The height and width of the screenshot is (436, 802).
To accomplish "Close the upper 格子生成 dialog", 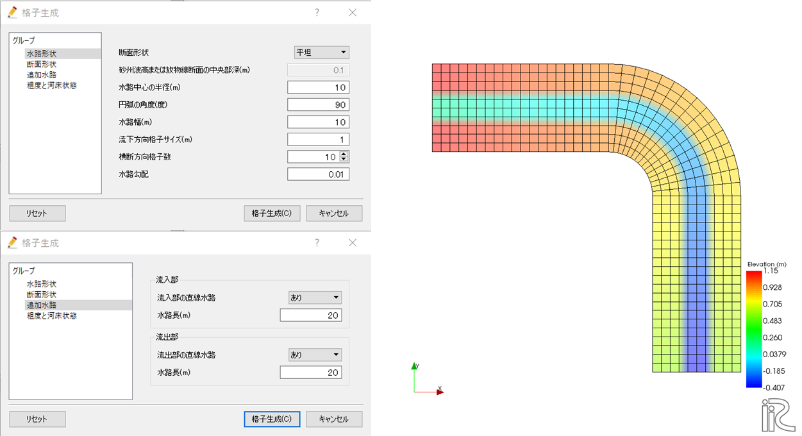I will (x=352, y=12).
